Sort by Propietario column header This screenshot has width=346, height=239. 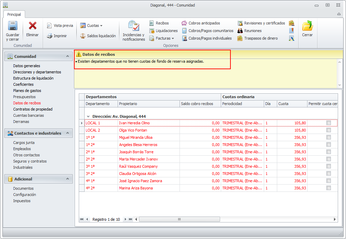pos(149,104)
